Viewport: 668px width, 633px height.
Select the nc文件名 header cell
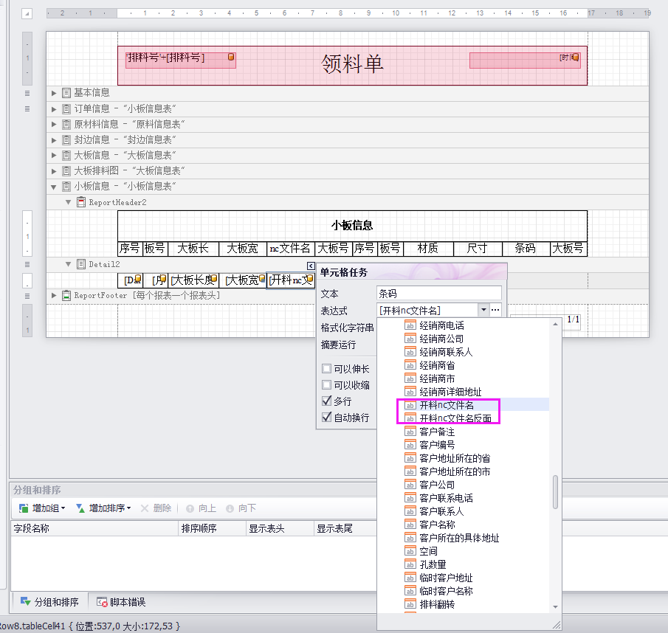(x=291, y=248)
